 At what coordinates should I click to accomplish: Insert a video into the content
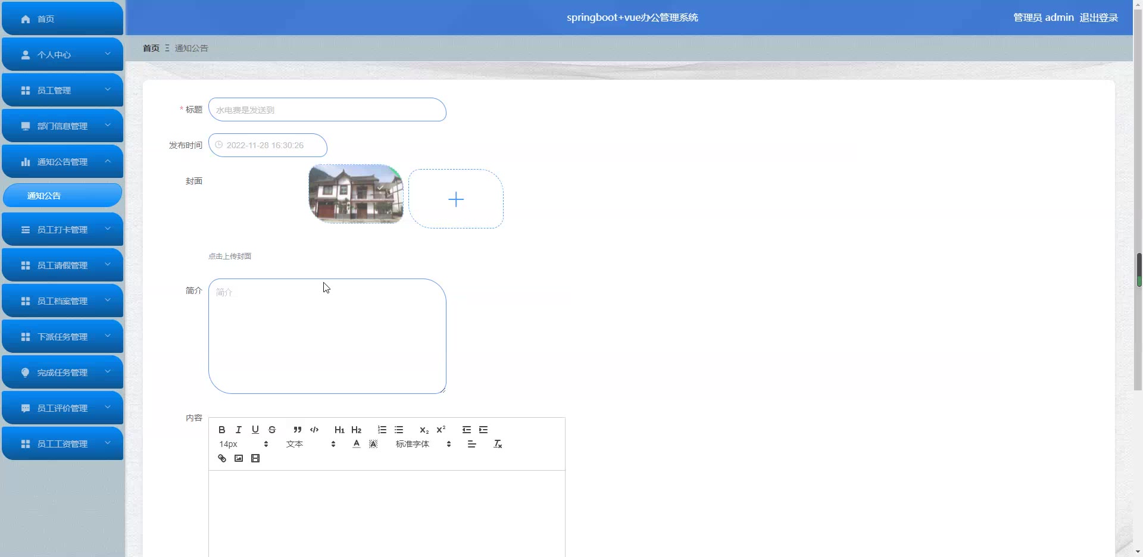pos(255,458)
